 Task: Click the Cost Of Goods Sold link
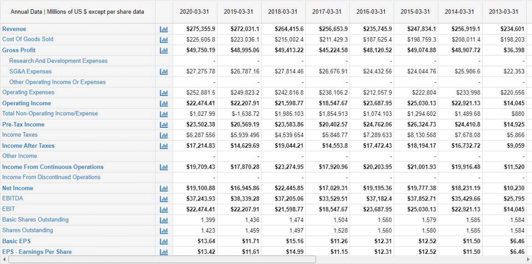28,39
